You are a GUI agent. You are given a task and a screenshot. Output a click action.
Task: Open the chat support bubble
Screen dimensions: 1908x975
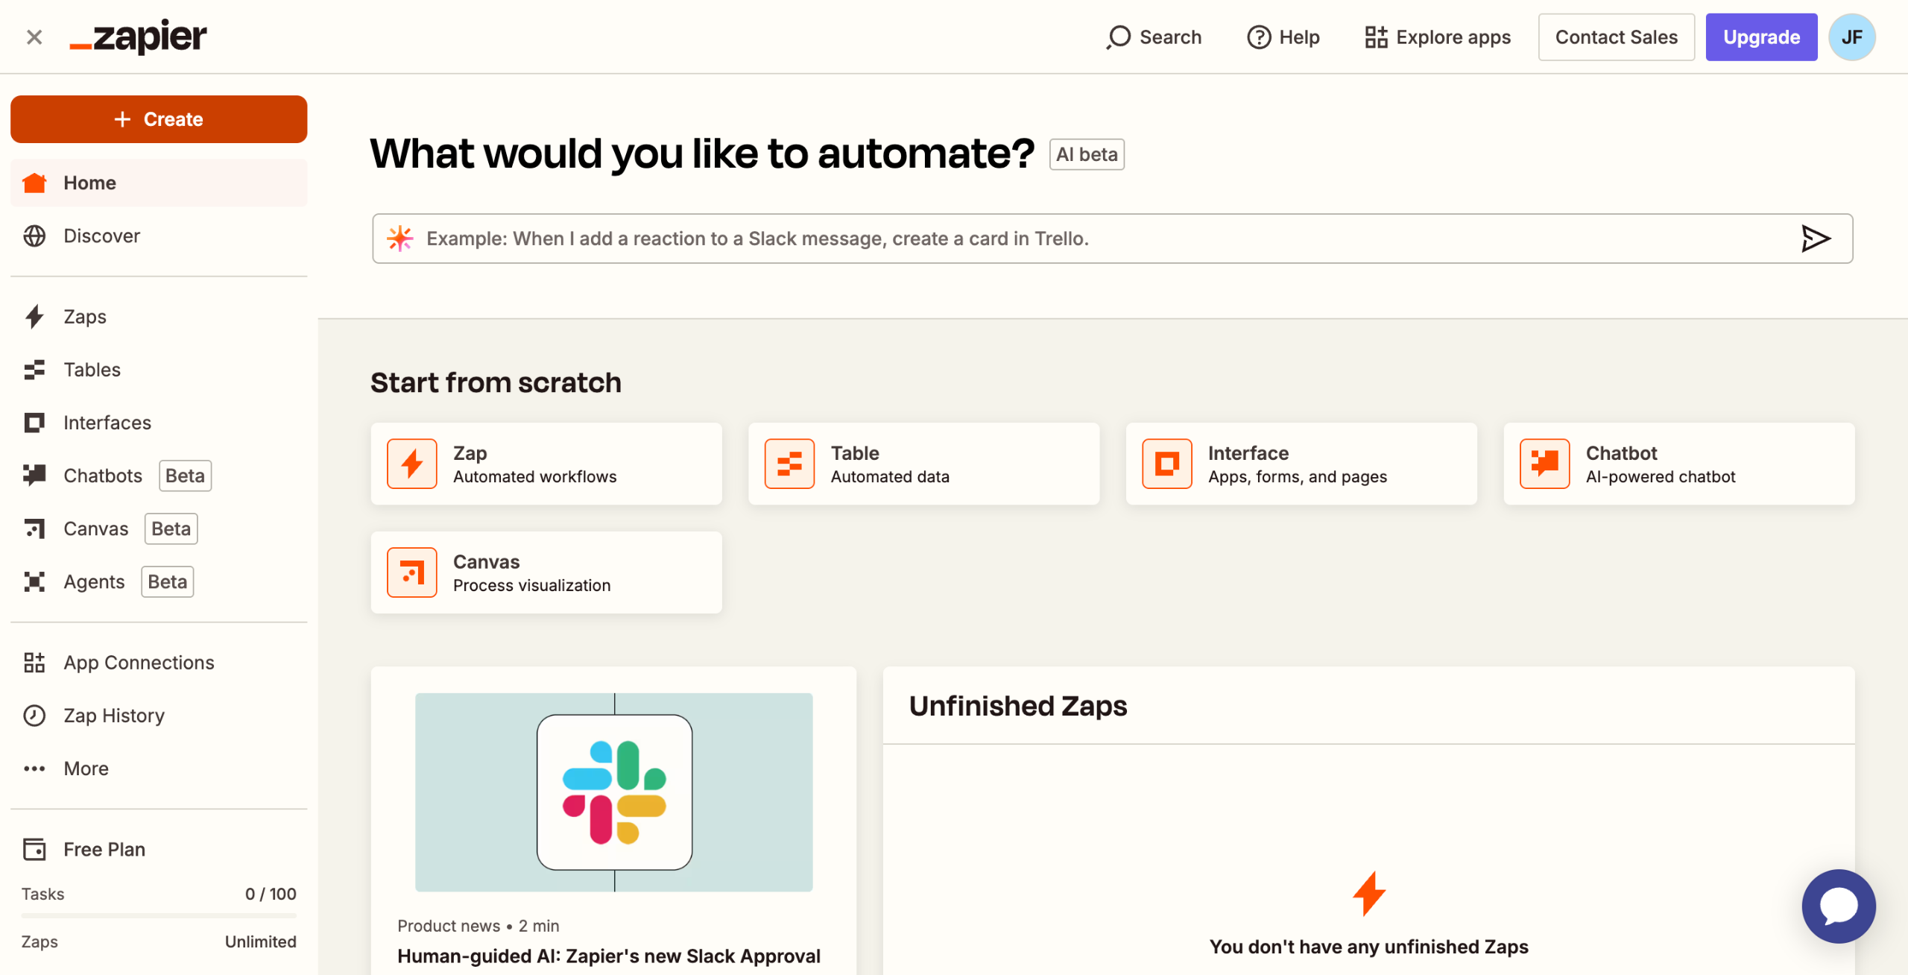(x=1838, y=906)
